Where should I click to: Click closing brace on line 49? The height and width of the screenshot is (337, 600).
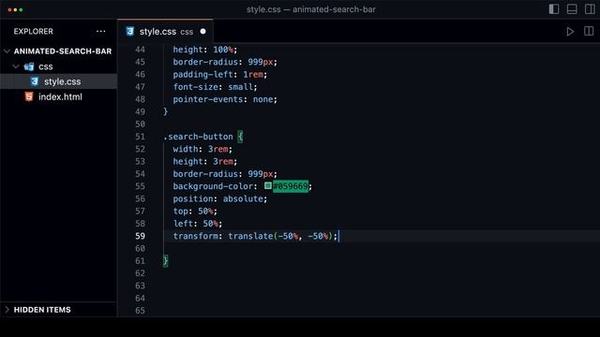165,111
